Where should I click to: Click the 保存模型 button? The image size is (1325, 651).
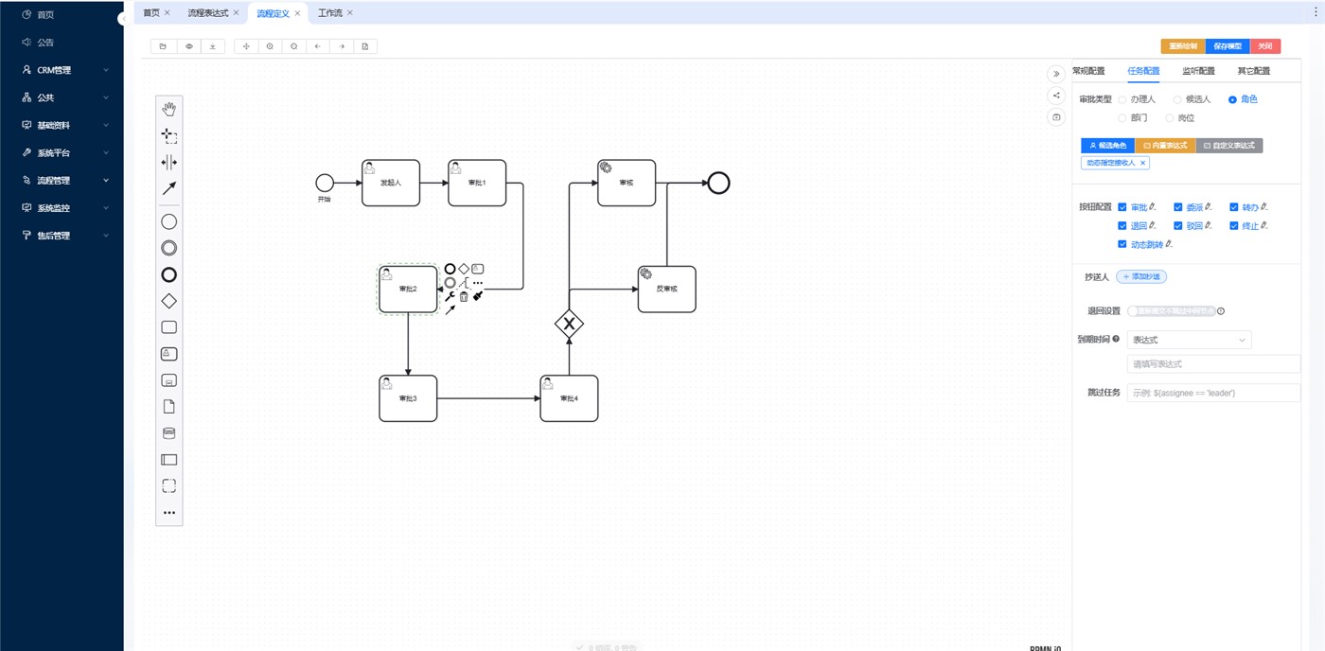[x=1228, y=46]
